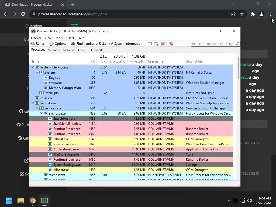The height and width of the screenshot is (207, 276).
Task: Select svchost.exe with PID 956
Action: pos(131,175)
